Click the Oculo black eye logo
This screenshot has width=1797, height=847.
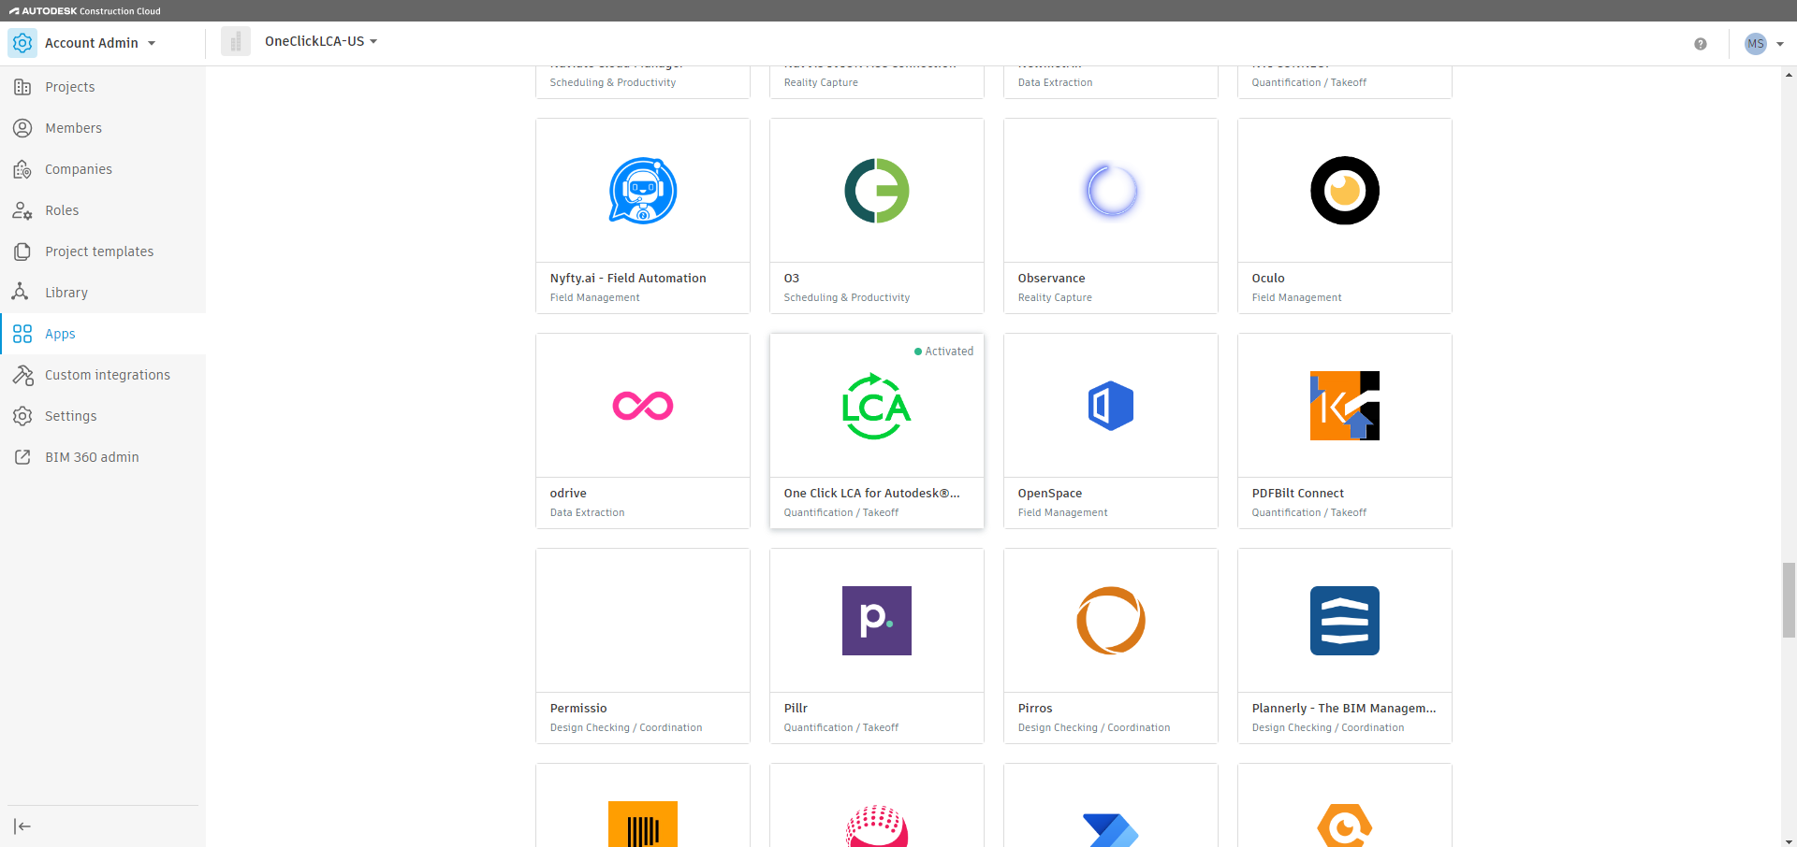pos(1345,191)
